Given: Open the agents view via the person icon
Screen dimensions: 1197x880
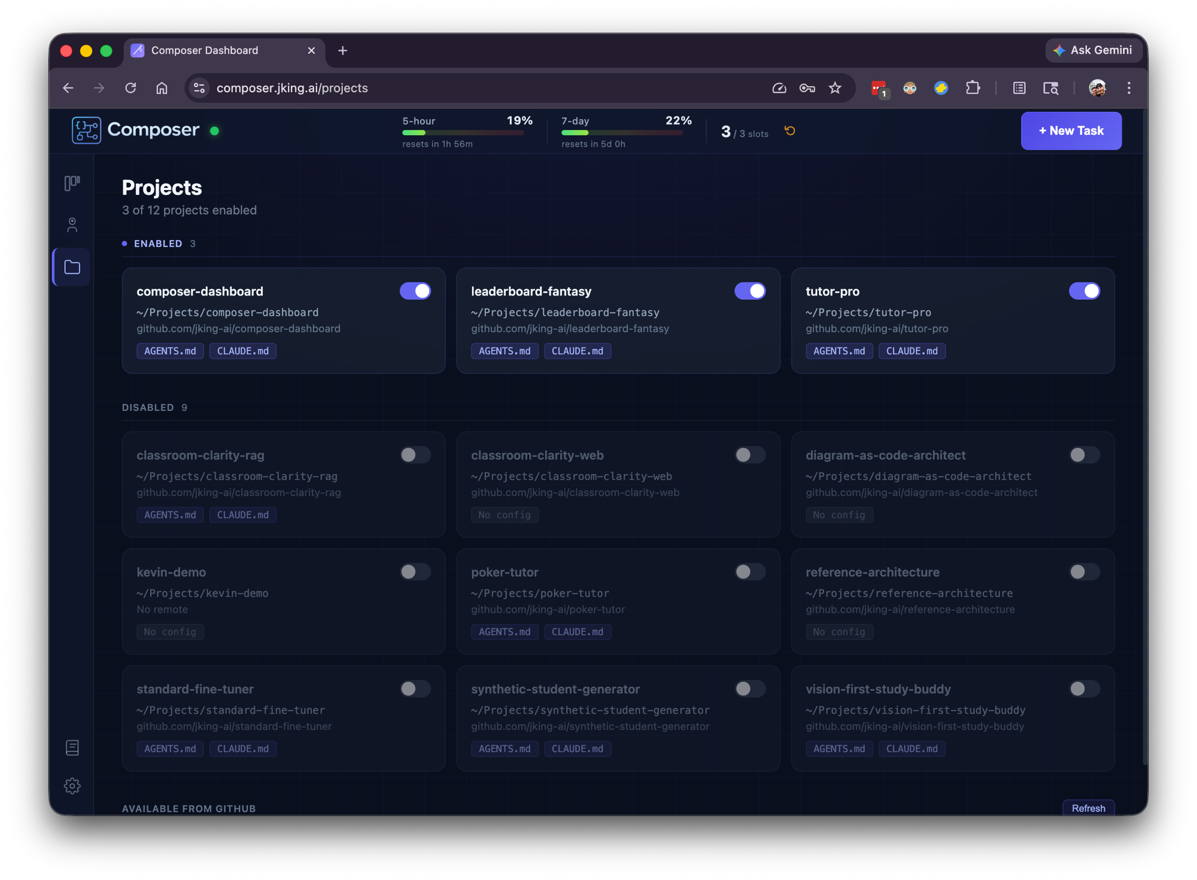Looking at the screenshot, I should click(71, 225).
